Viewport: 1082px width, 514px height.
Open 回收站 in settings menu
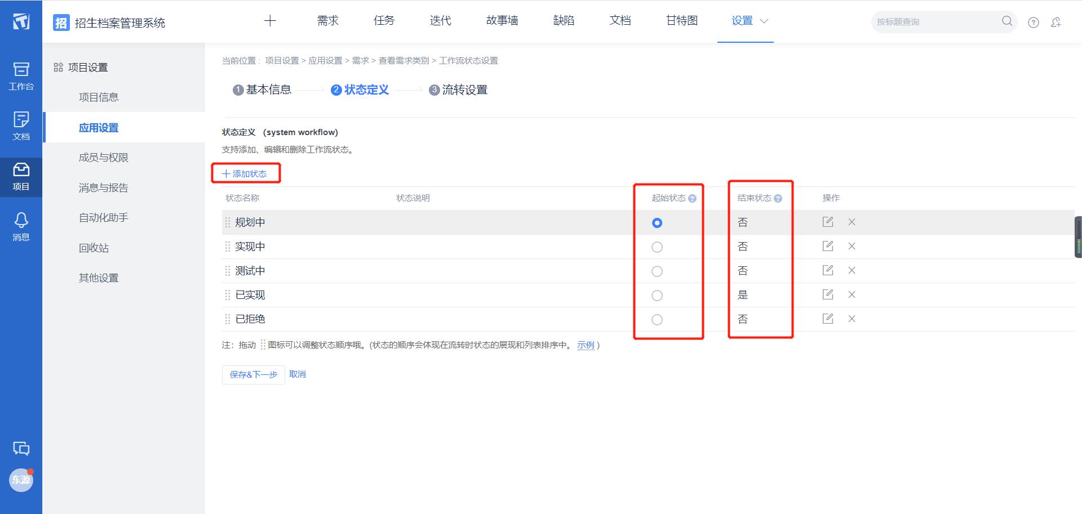94,248
